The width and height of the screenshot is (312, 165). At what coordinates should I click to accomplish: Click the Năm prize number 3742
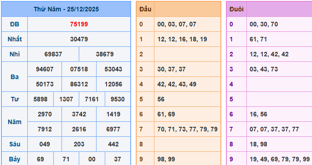79,114
